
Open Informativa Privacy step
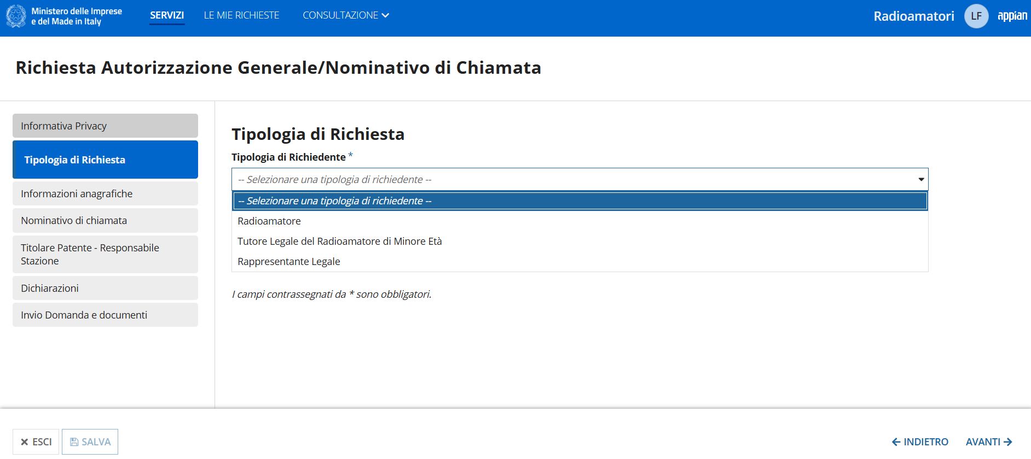(105, 126)
